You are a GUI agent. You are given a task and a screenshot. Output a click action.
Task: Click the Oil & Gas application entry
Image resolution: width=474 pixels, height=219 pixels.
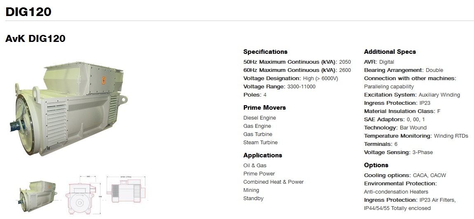255,165
